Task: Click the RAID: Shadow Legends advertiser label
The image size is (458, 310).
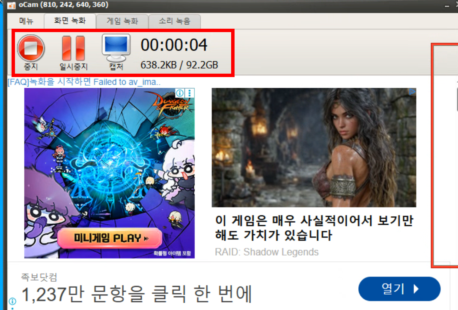Action: pos(267,252)
